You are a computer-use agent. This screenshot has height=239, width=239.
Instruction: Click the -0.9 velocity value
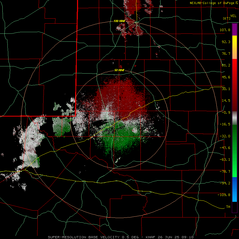pyautogui.click(x=226, y=113)
